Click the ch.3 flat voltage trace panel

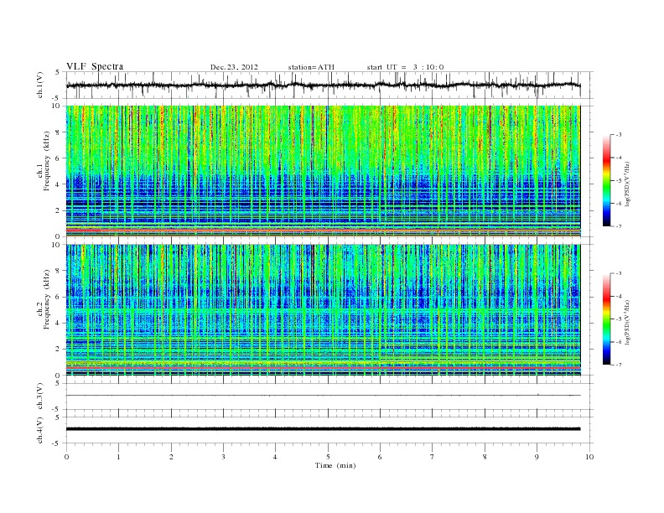329,396
